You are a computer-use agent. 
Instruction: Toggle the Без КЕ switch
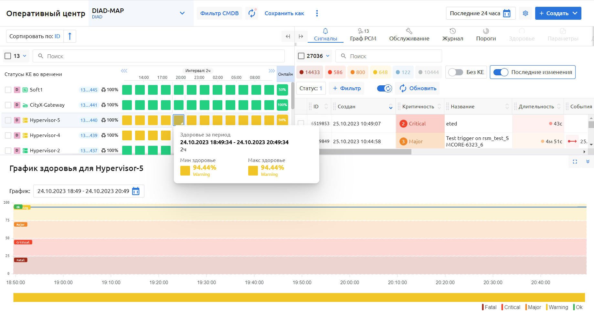click(456, 72)
